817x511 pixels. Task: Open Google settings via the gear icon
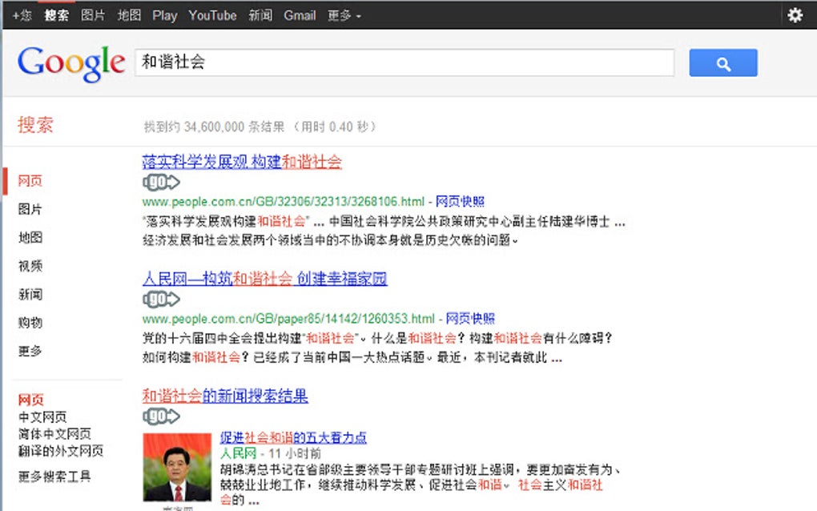(x=795, y=14)
